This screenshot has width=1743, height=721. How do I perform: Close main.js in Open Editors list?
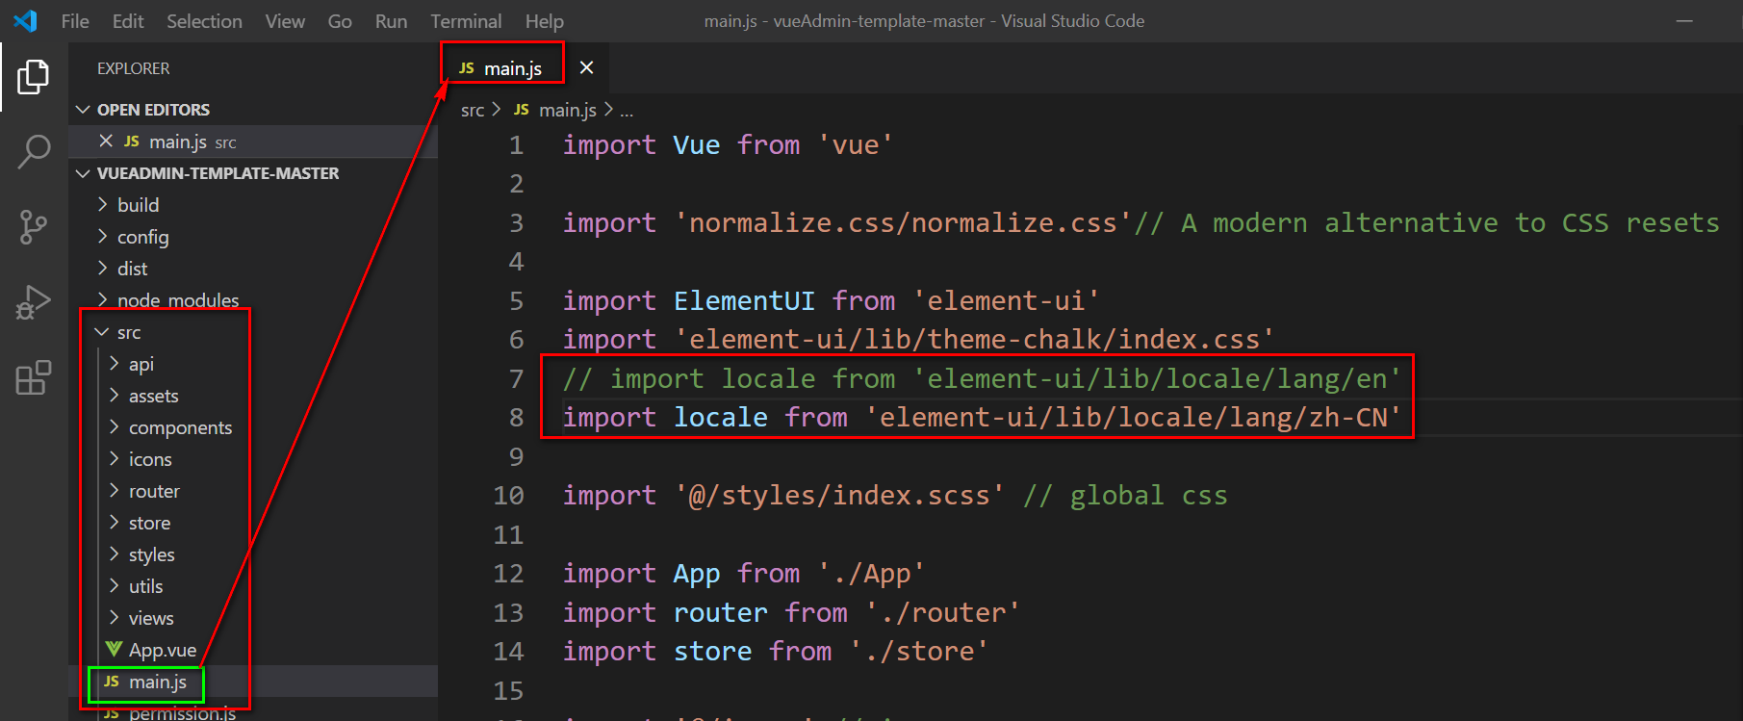pos(106,142)
